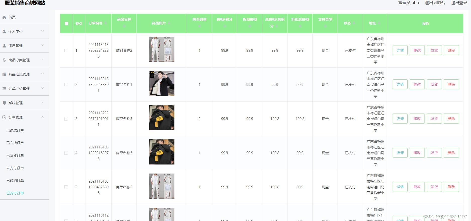The height and width of the screenshot is (221, 471).
Task: Click 退出登录 link at top right
Action: point(459,3)
